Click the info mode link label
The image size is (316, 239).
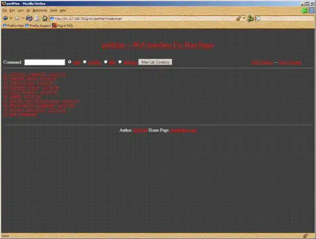112,62
